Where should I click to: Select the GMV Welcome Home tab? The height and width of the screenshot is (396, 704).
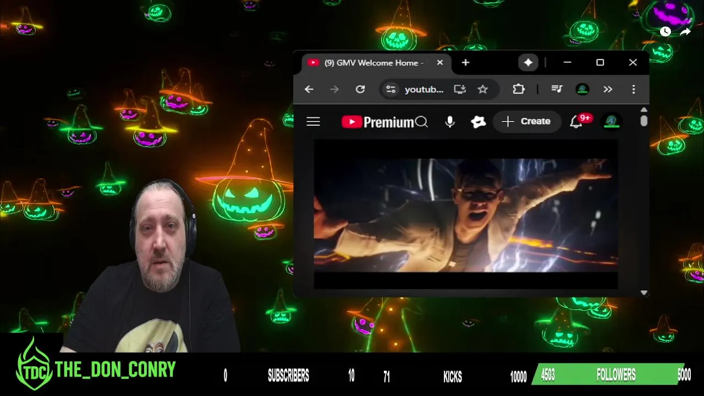click(x=376, y=63)
